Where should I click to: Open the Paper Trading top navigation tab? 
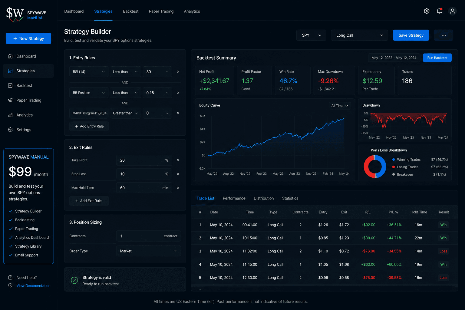click(x=161, y=11)
